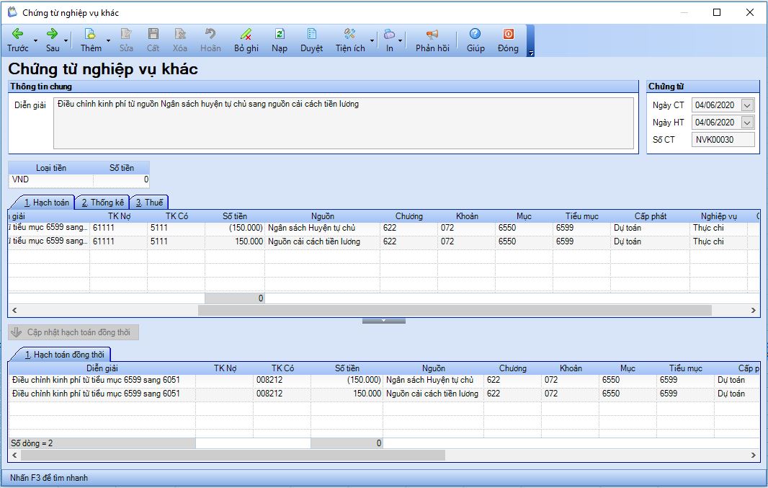Viewport: 768px width, 488px height.
Task: Expand the In print dropdown arrow
Action: [x=400, y=40]
